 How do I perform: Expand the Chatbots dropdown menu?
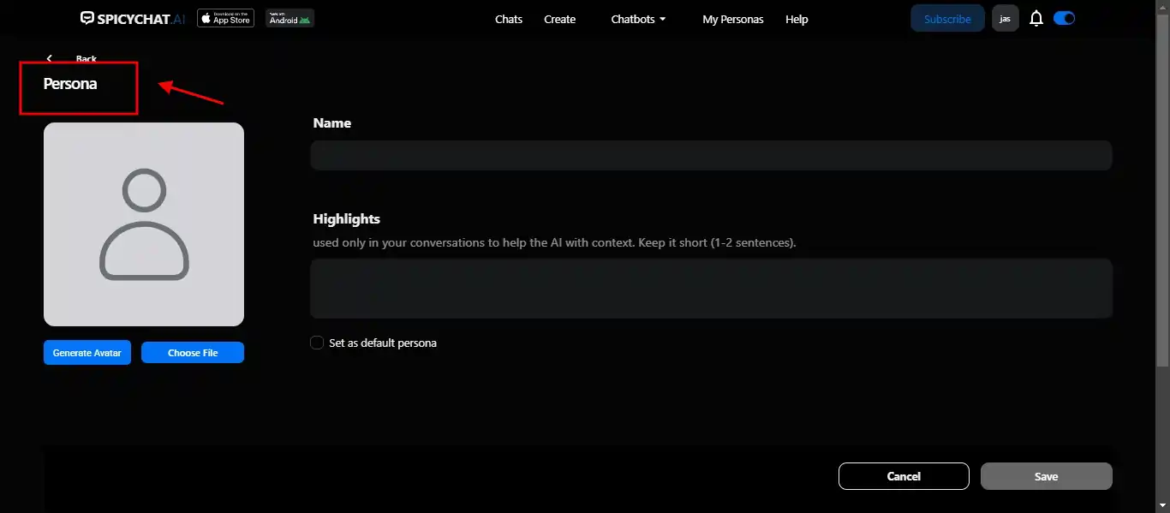click(x=638, y=19)
